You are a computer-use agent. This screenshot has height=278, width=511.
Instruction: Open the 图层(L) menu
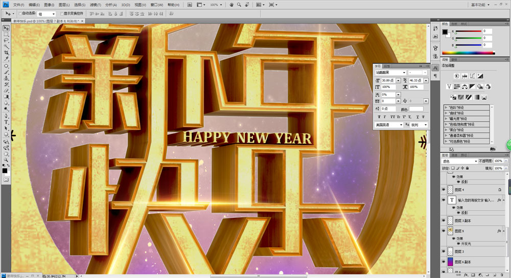pos(64,5)
